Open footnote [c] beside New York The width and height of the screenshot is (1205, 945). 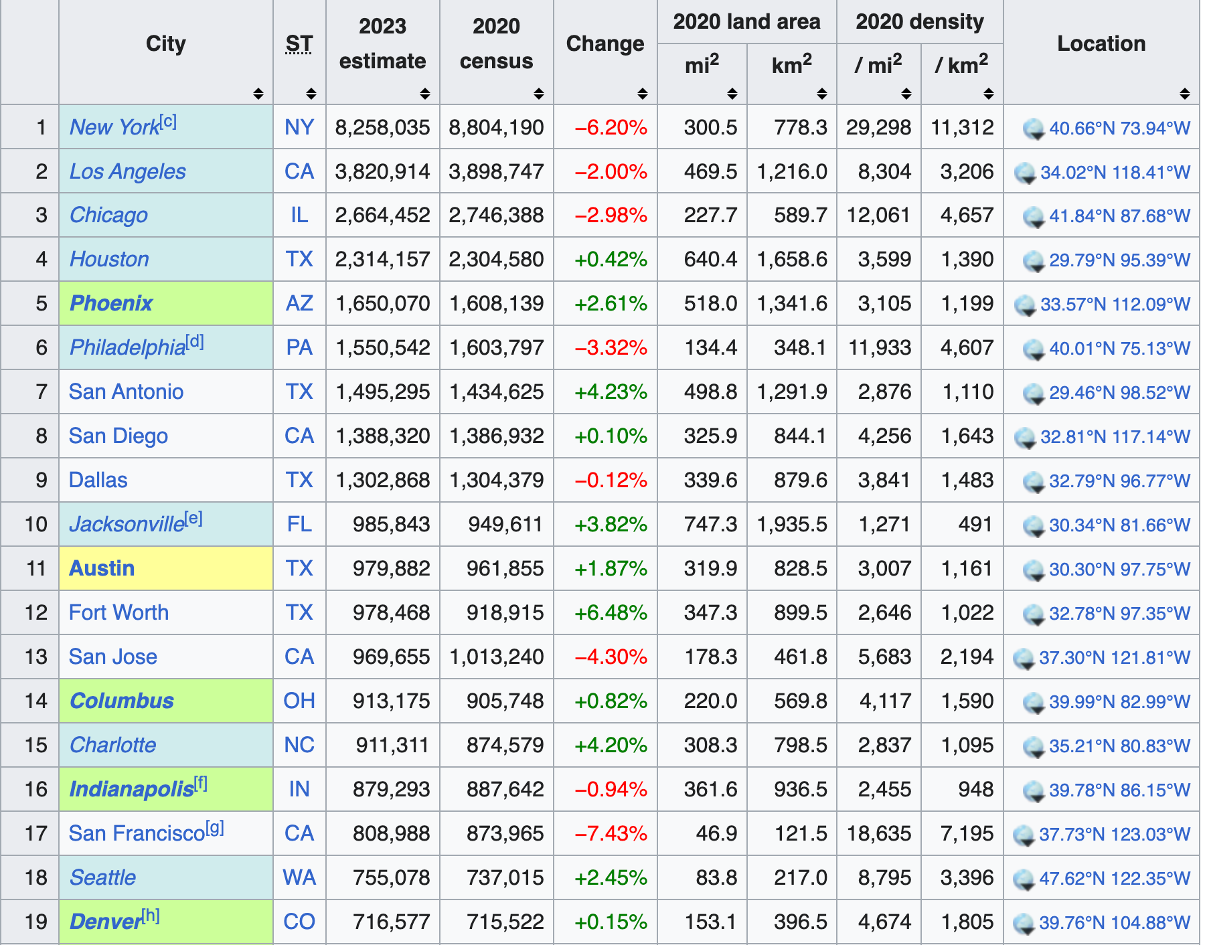[x=169, y=121]
